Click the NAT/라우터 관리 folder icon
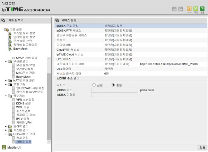Screen dimensions: 208x152 pyautogui.click(x=10, y=81)
